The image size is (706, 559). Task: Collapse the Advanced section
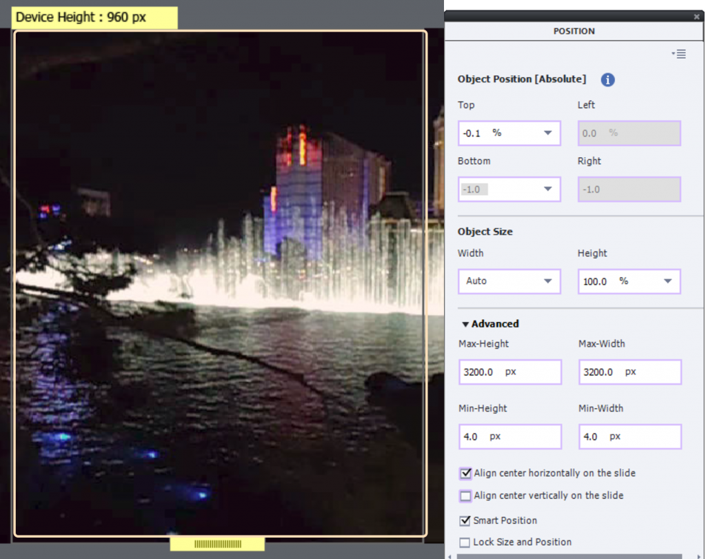(x=466, y=324)
